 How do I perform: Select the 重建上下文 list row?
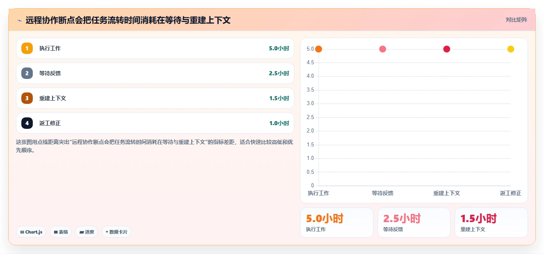tap(155, 98)
